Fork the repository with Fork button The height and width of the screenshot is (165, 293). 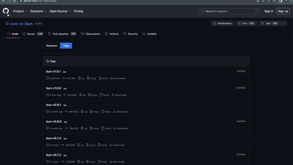246,23
